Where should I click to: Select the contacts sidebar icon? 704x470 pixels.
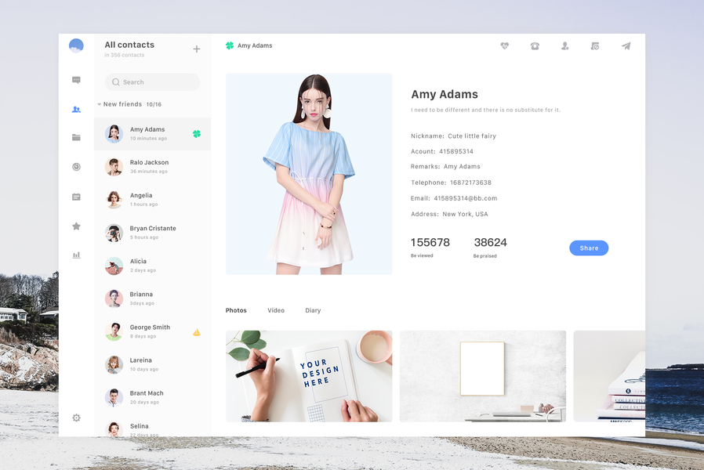click(x=76, y=109)
